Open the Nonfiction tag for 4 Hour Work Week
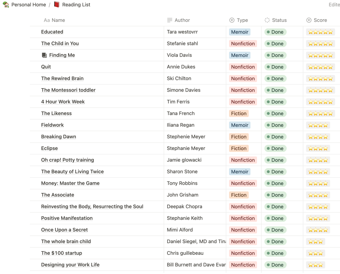The width and height of the screenshot is (340, 274). 243,102
